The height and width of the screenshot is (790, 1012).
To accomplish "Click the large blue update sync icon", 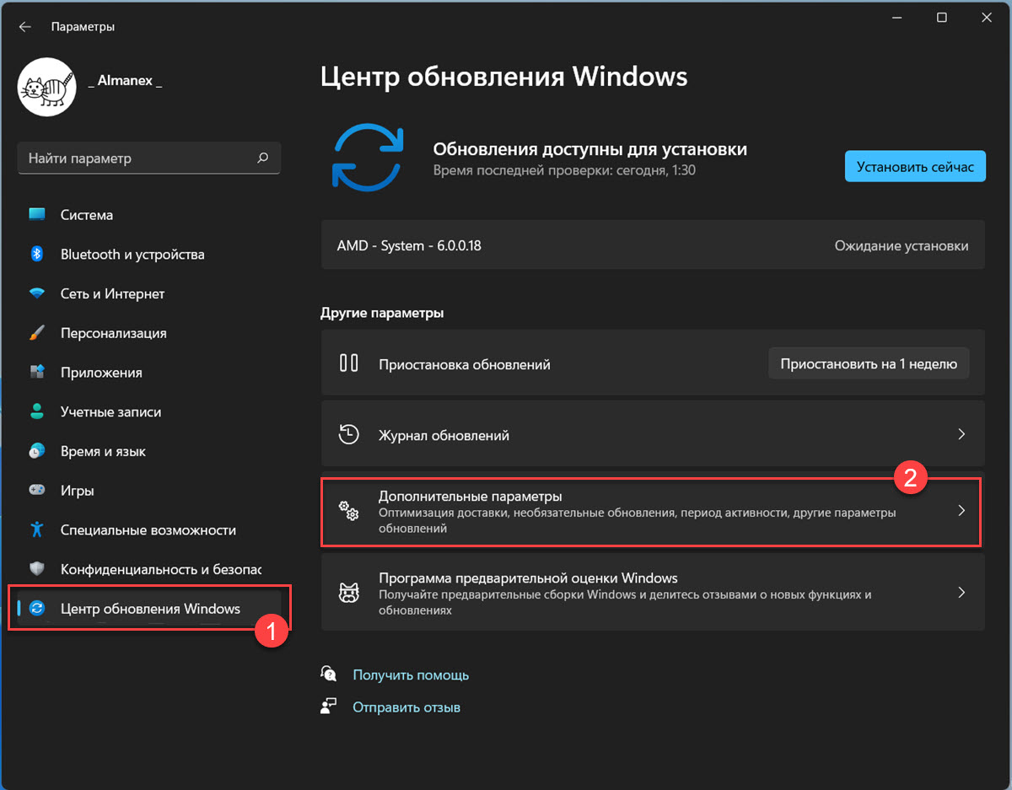I will [x=367, y=158].
